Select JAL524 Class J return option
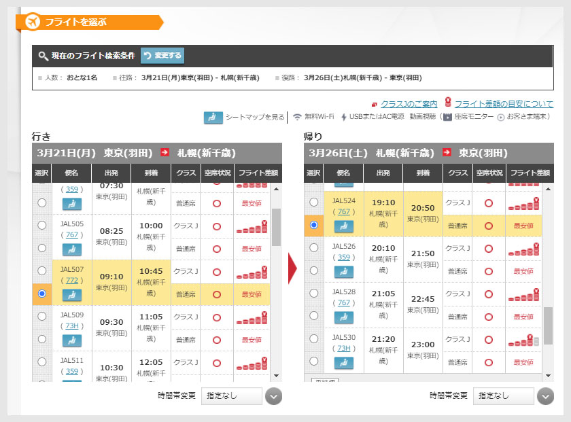The image size is (571, 422). (314, 202)
